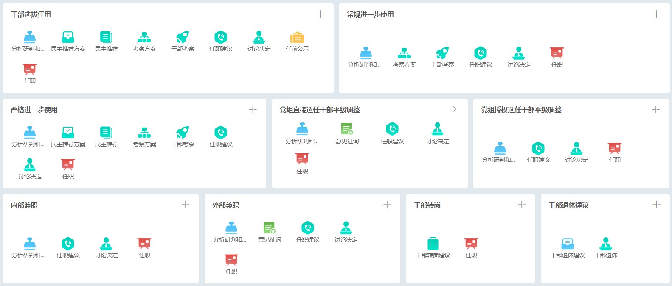The height and width of the screenshot is (286, 672).
Task: Open 民主推荐 icon in 干部选拔任用 panel
Action: 106,37
